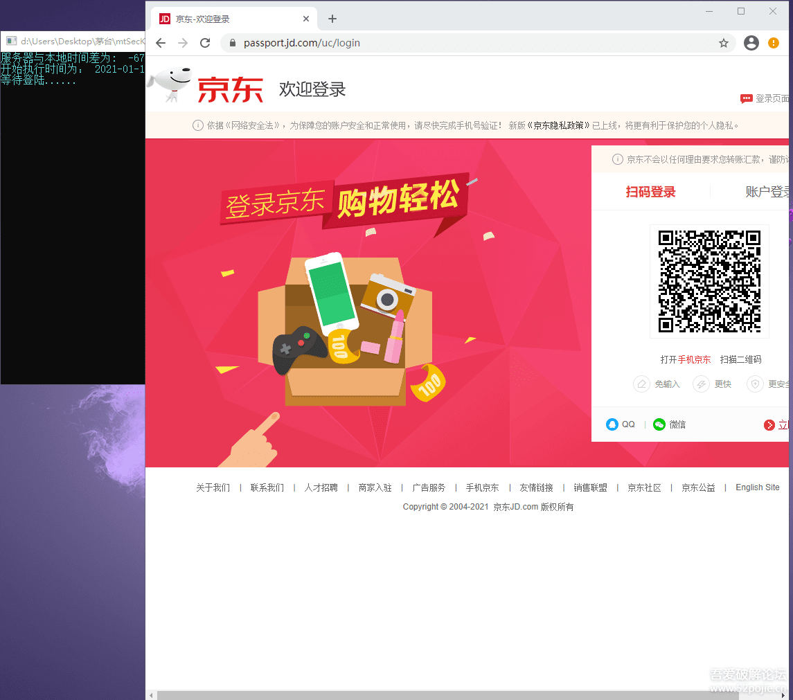Click the address bar URL passport.jd.com/uc/login
Image resolution: width=793 pixels, height=700 pixels.
click(x=302, y=43)
